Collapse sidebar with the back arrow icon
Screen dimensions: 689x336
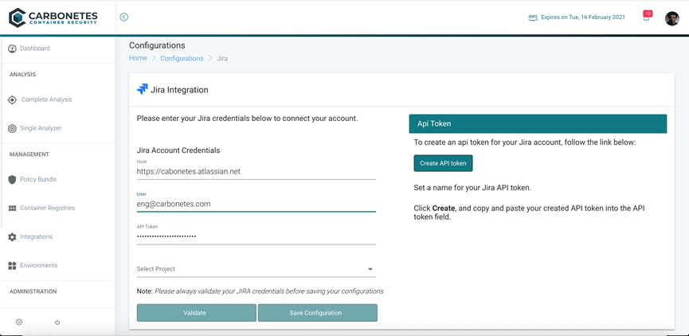click(124, 18)
